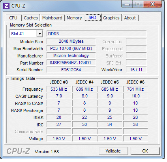Open the Graphics tab
This screenshot has width=167, height=162.
click(x=111, y=18)
